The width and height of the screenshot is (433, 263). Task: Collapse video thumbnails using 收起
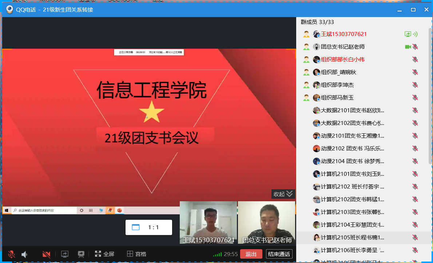[x=283, y=194]
